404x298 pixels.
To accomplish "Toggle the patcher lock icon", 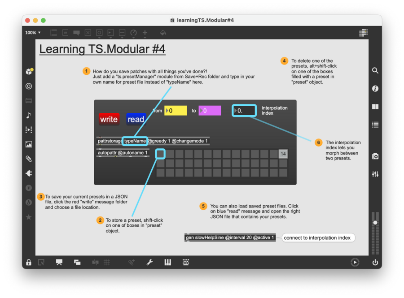I will pyautogui.click(x=29, y=262).
